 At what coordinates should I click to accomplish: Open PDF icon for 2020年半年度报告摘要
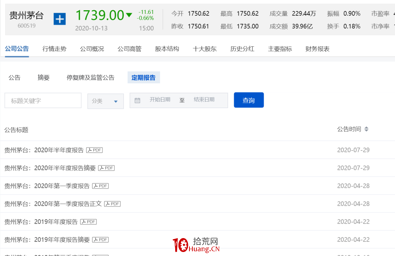click(106, 168)
